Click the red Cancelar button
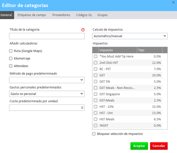 tap(159, 146)
